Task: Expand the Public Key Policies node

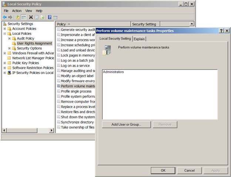Action: pos(5,63)
